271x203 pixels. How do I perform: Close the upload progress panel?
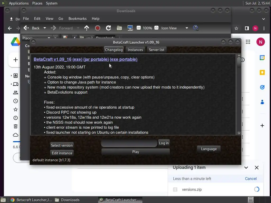coord(257,168)
